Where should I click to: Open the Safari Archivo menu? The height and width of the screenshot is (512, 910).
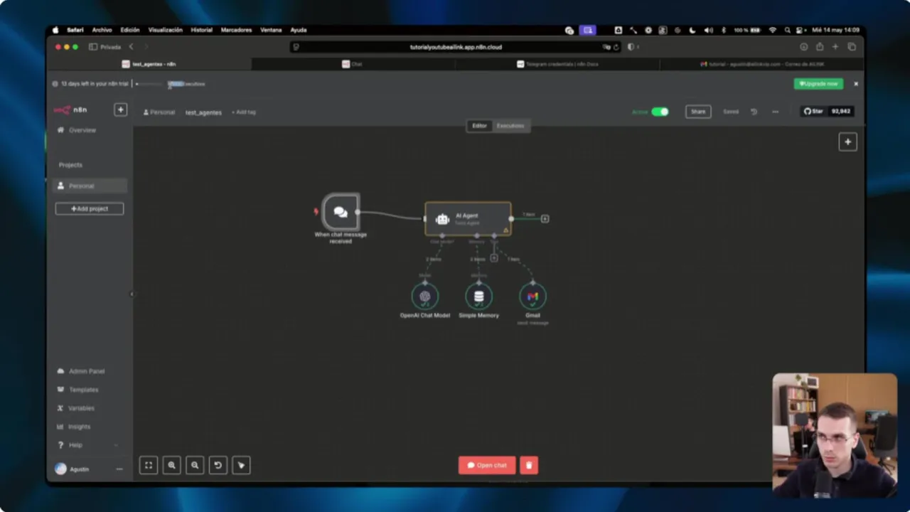pos(102,30)
